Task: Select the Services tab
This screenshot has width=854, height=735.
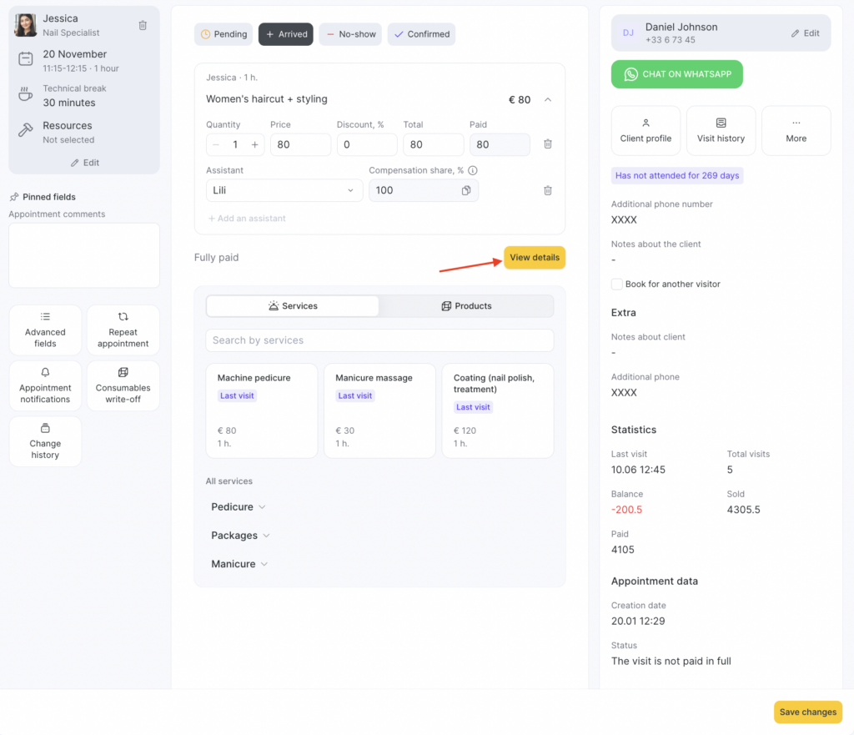Action: pyautogui.click(x=293, y=306)
